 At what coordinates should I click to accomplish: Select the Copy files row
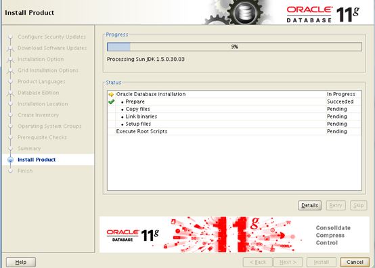234,109
